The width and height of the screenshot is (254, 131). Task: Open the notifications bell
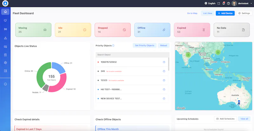[224, 3]
